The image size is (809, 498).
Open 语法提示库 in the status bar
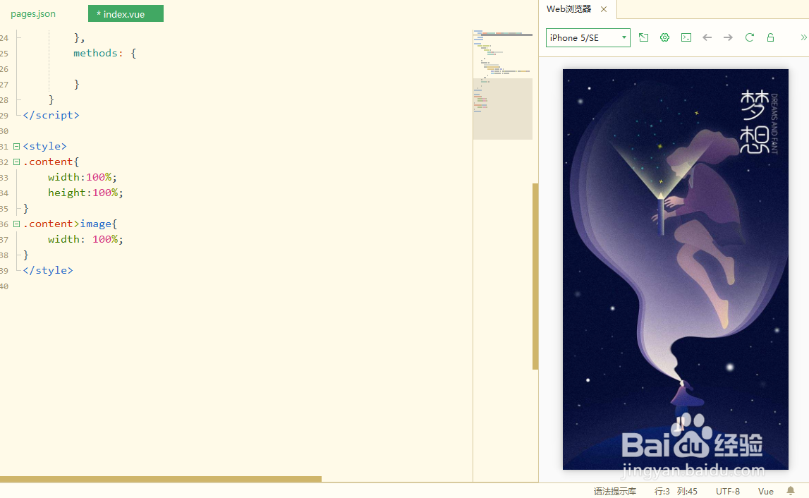coord(614,491)
